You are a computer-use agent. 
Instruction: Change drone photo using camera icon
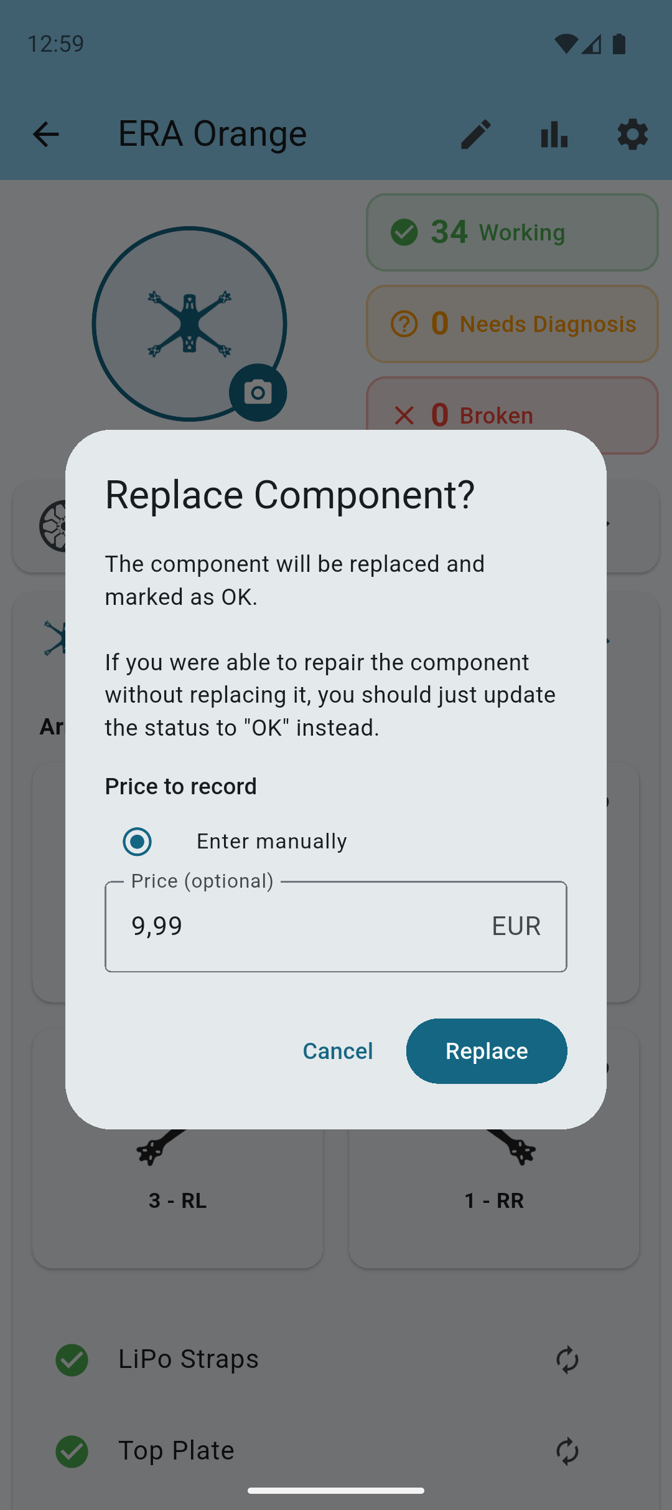point(258,392)
